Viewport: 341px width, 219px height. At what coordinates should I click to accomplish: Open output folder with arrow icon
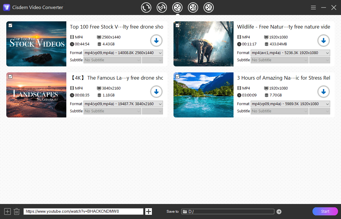(x=279, y=211)
